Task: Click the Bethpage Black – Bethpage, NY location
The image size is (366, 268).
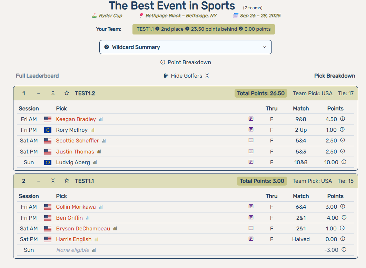Action: click(x=178, y=16)
